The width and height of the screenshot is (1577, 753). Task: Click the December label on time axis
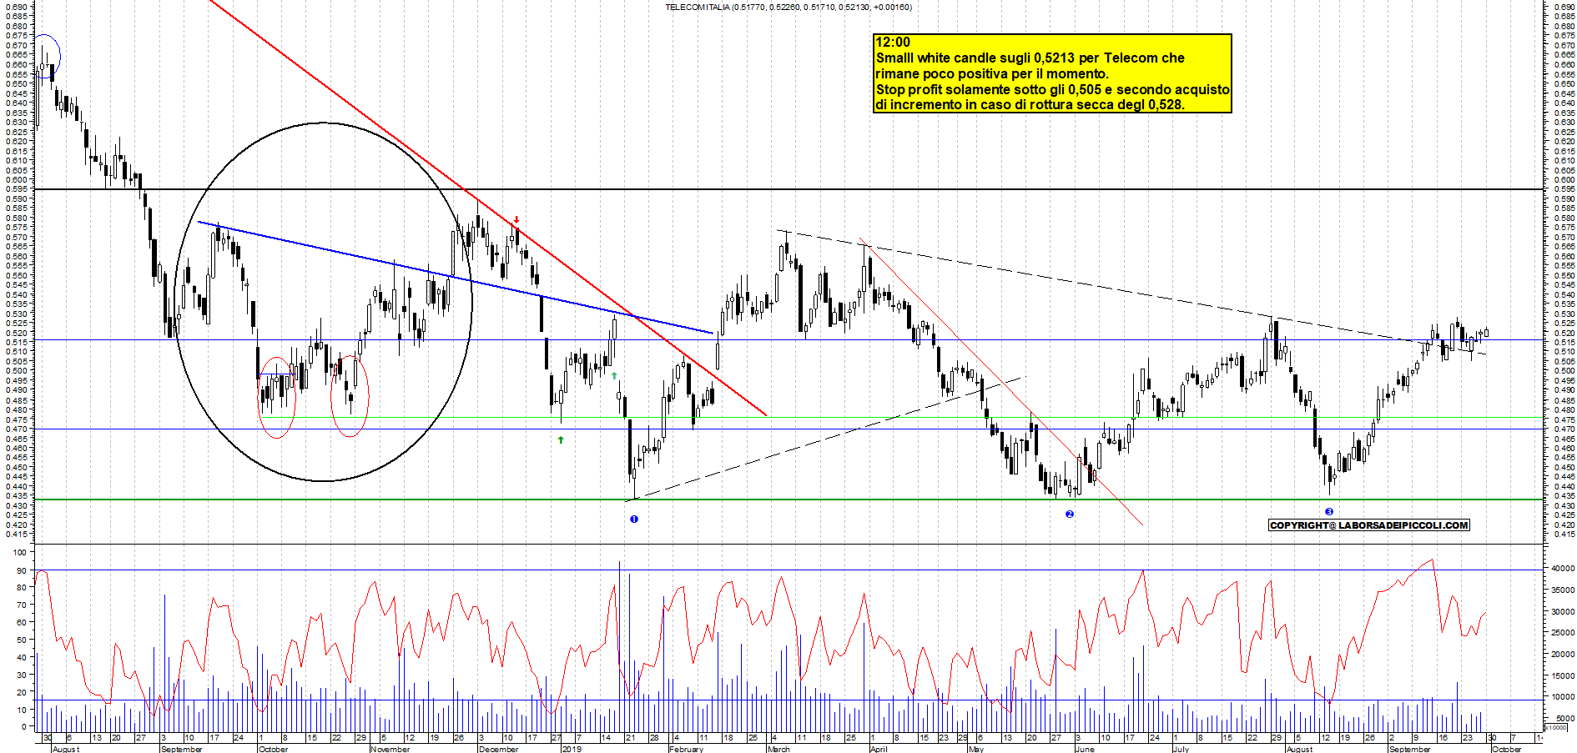[498, 749]
